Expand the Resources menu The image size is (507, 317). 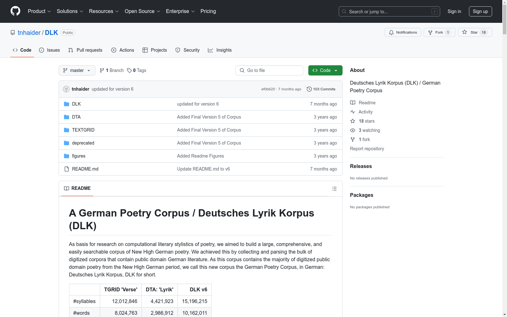point(104,11)
